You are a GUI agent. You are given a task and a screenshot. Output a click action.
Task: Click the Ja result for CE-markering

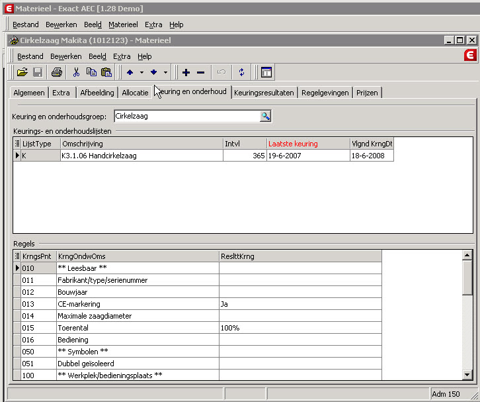coord(301,304)
